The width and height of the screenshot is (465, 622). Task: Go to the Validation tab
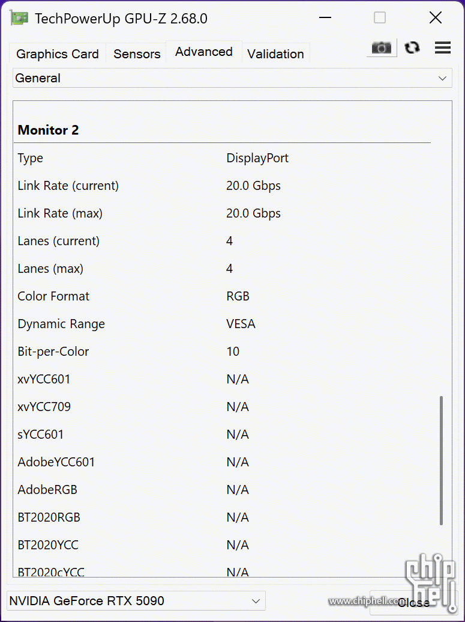(x=275, y=54)
